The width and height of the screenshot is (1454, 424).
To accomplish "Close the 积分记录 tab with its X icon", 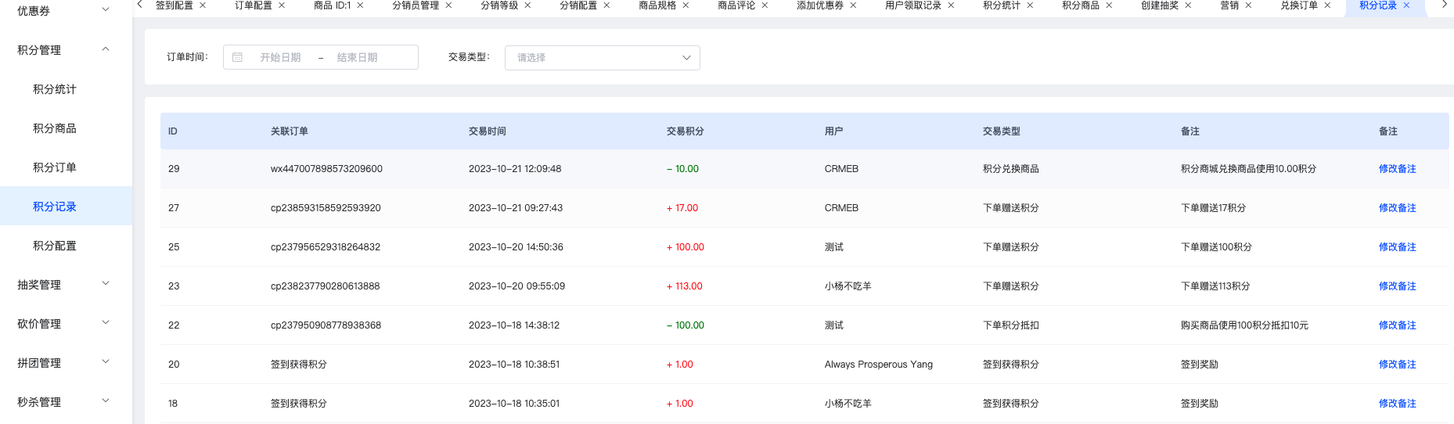I will click(x=1406, y=5).
